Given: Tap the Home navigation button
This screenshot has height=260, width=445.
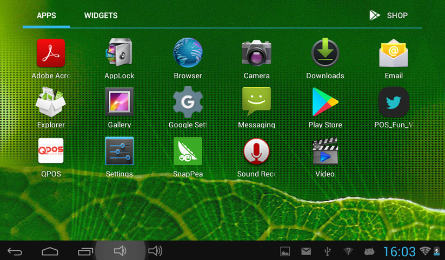Looking at the screenshot, I should [50, 251].
